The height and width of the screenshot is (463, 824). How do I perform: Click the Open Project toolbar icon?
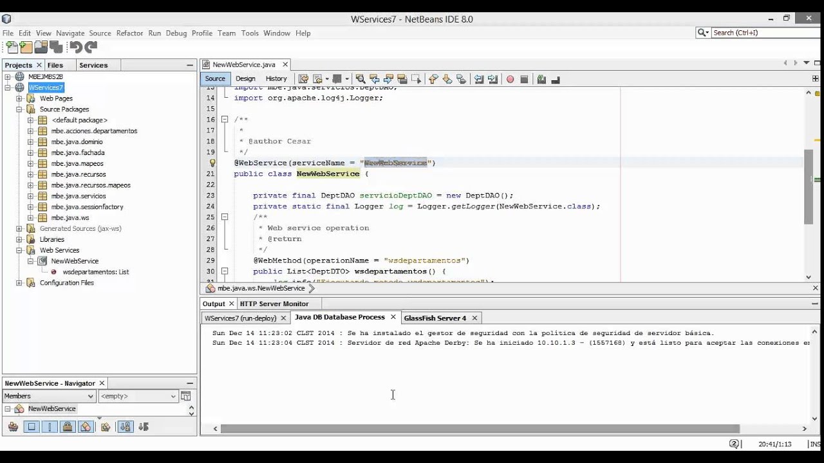pyautogui.click(x=41, y=47)
